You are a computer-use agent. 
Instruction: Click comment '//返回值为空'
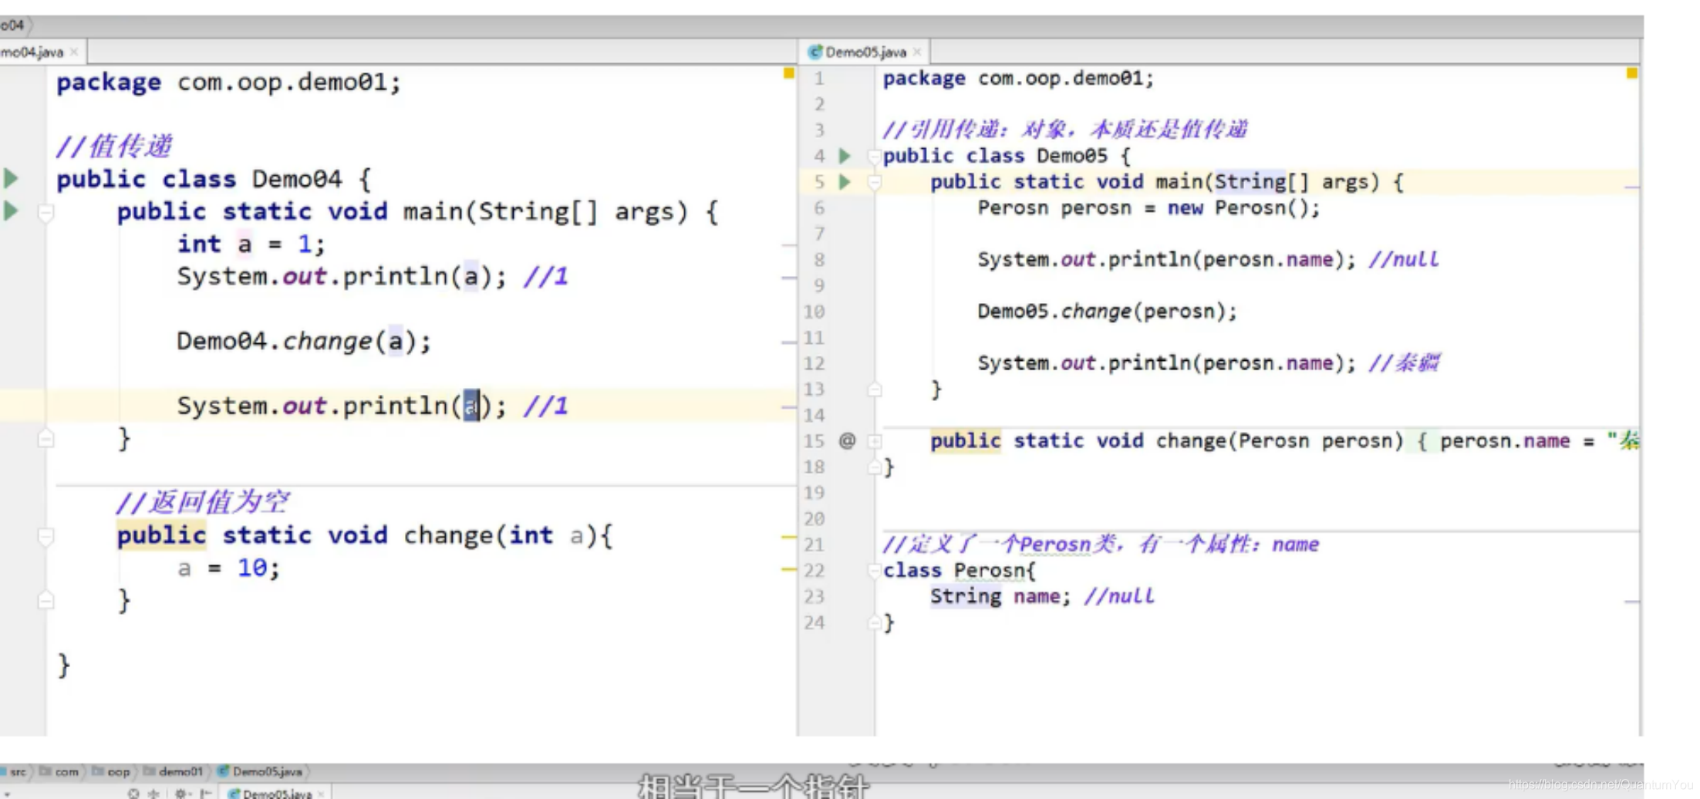click(x=203, y=502)
